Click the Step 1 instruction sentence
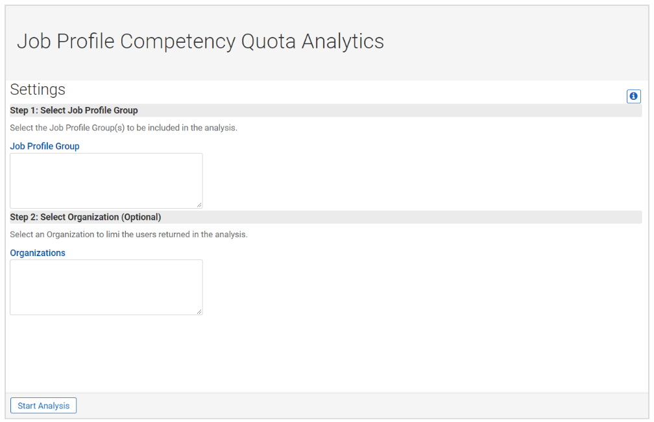Screen dimensions: 654x422 point(123,128)
